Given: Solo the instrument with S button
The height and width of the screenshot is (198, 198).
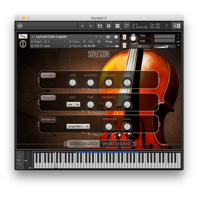Looking at the screenshot, I should 124,38.
